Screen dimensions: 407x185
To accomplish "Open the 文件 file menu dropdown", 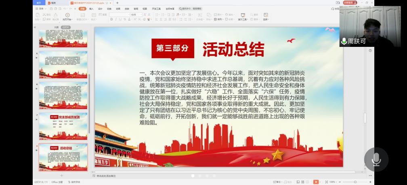I will click(40, 8).
